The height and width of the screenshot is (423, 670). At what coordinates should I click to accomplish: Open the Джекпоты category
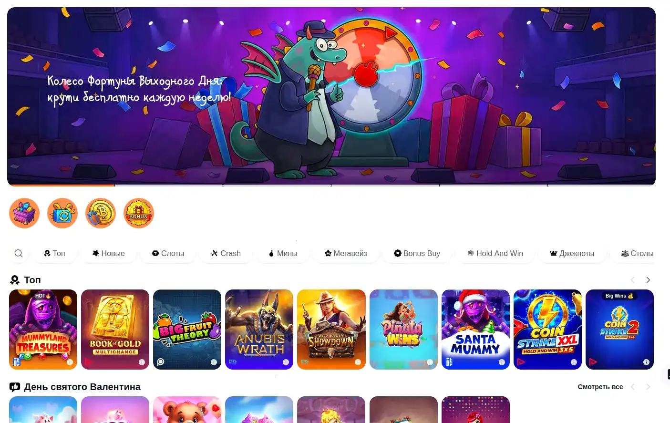pos(572,253)
